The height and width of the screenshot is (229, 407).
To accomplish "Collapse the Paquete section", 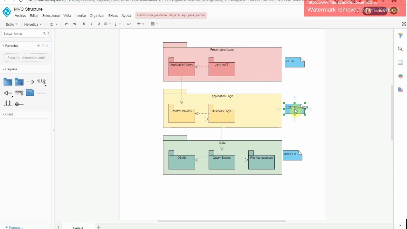I will [10, 69].
